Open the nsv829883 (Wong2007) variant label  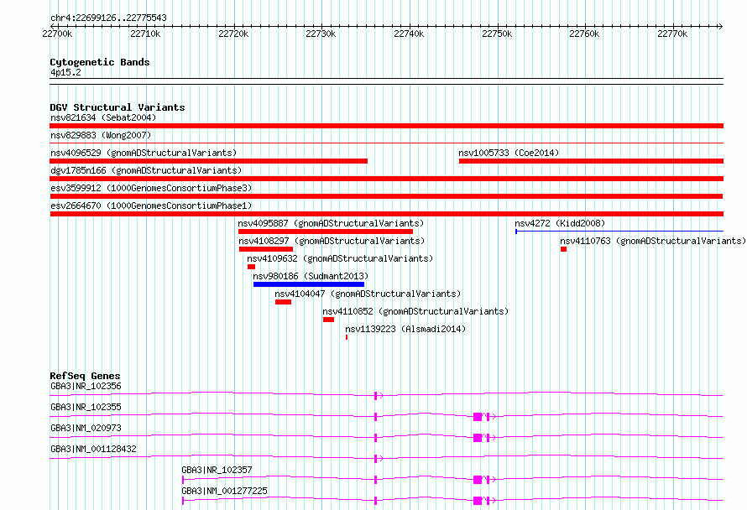[x=101, y=135]
